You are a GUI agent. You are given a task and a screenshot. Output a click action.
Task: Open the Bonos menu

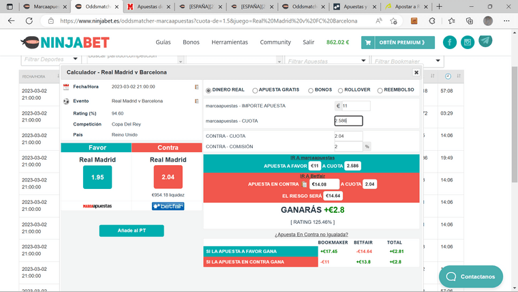[x=191, y=42]
